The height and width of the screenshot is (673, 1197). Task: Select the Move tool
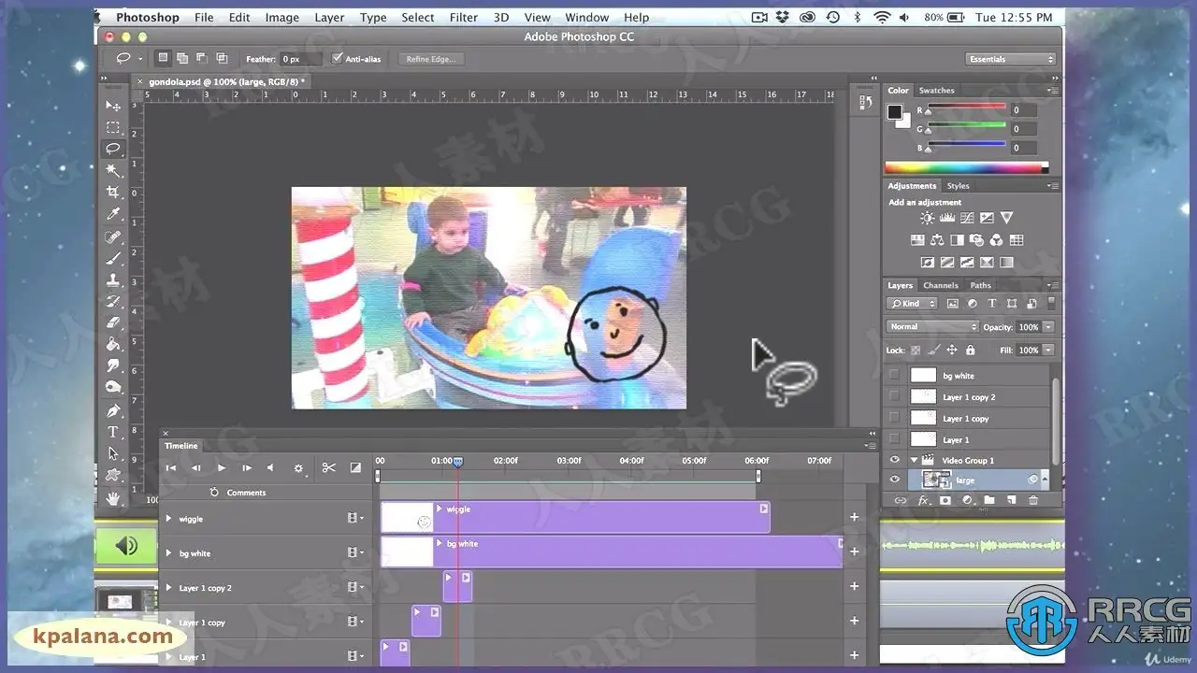[113, 106]
